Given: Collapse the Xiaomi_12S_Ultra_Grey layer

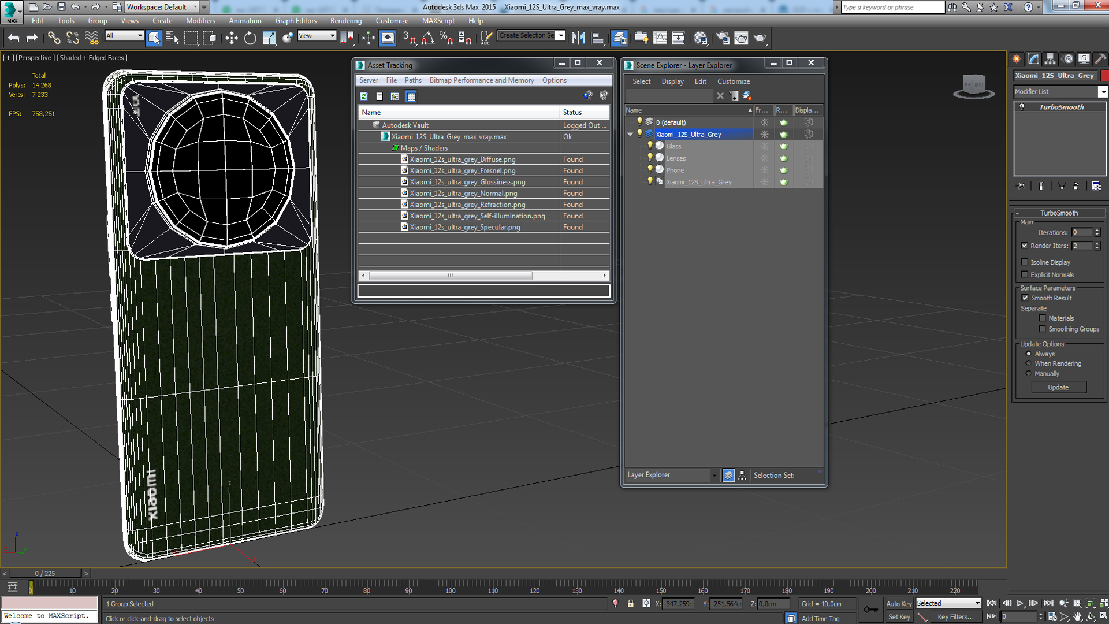Looking at the screenshot, I should point(630,135).
